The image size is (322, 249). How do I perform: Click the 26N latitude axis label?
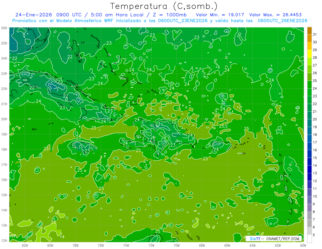(4, 28)
